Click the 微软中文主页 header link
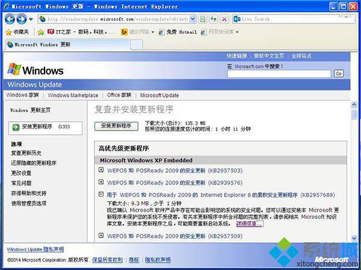The width and height of the screenshot is (361, 270). (x=269, y=56)
